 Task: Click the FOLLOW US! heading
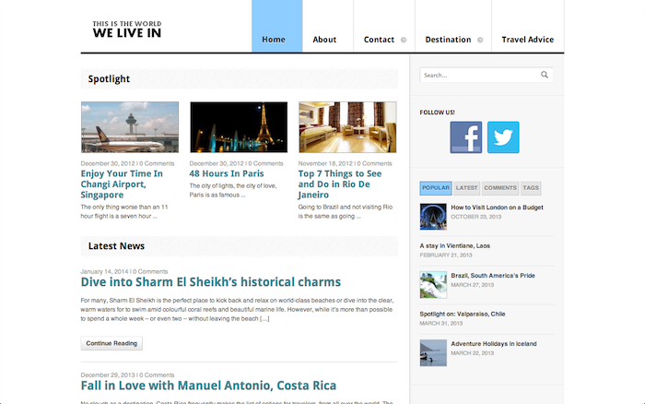click(437, 112)
